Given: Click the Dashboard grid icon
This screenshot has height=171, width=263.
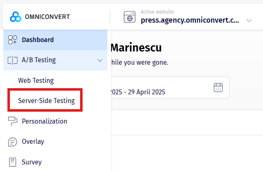Looking at the screenshot, I should [x=13, y=40].
